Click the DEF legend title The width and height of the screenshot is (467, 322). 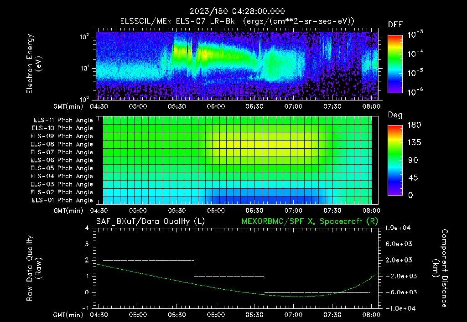click(395, 25)
